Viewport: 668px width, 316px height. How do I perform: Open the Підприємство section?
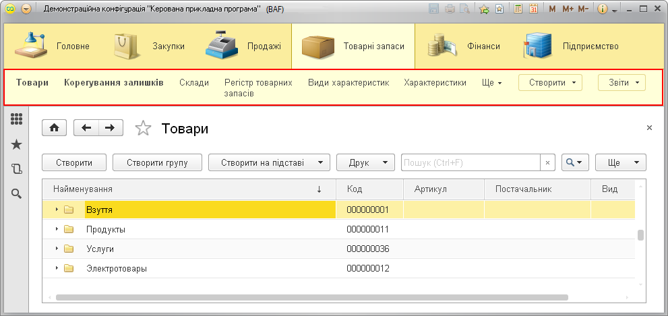pyautogui.click(x=570, y=46)
